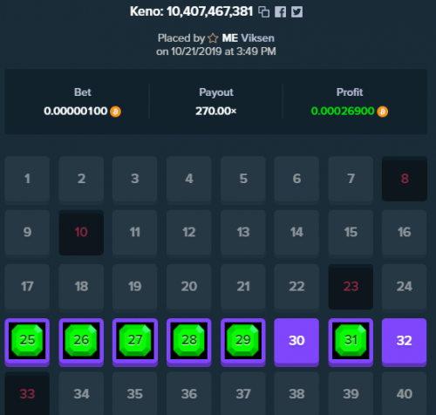Click purple Keno tile 30
The image size is (436, 415).
click(296, 342)
